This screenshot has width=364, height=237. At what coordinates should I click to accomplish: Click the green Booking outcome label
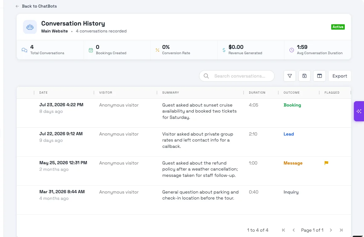tap(292, 105)
